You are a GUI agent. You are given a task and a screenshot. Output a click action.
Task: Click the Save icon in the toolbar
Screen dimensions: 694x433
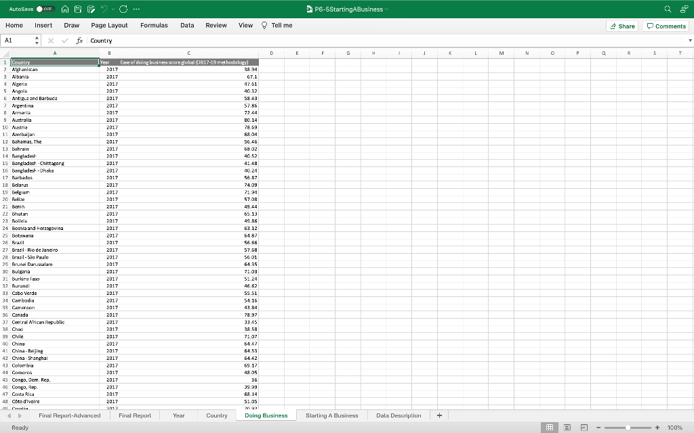(77, 9)
